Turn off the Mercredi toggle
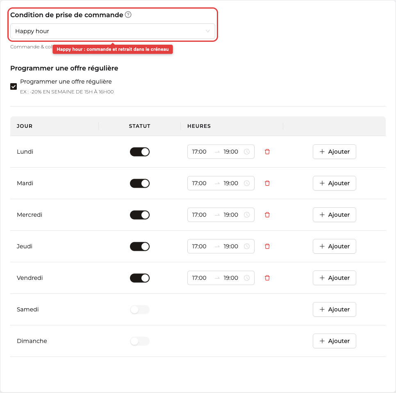 point(140,215)
